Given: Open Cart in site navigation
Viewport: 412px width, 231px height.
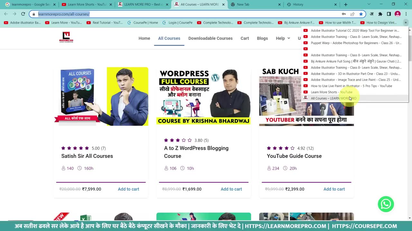Looking at the screenshot, I should (245, 38).
